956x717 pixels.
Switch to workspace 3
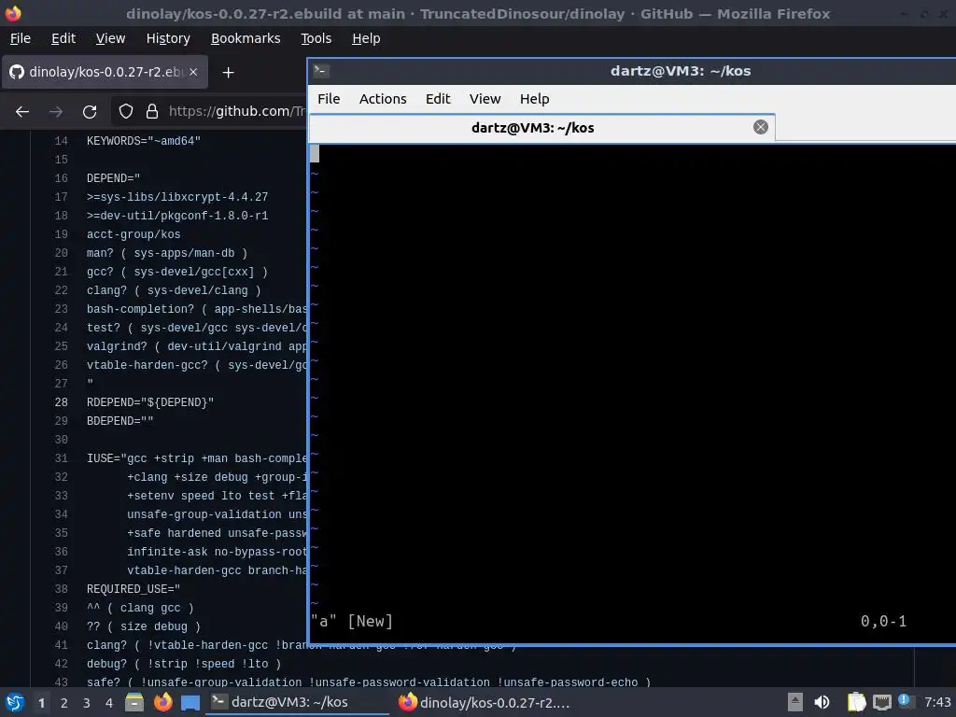coord(87,703)
